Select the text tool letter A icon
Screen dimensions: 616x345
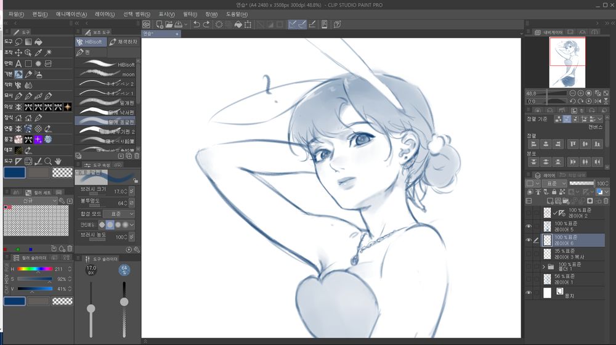click(x=18, y=63)
